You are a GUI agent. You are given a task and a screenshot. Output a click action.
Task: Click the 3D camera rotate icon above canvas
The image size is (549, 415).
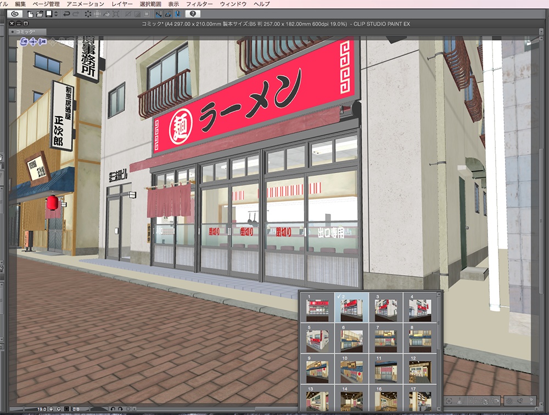tap(24, 42)
